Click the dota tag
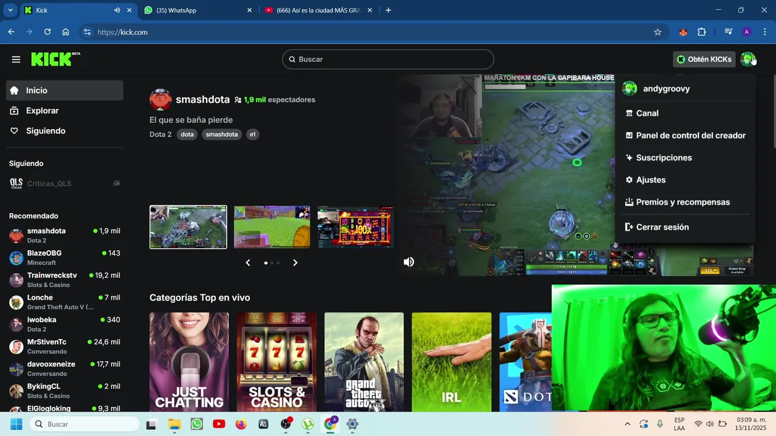 (x=187, y=134)
